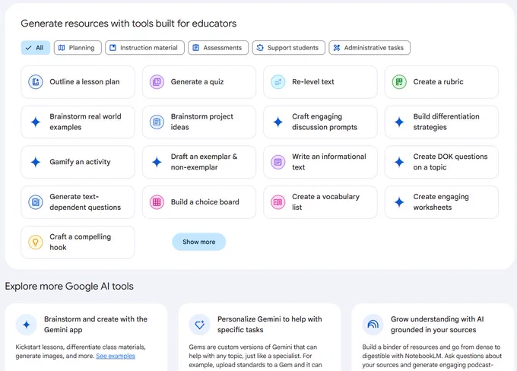Click the green Create a rubric icon

tap(399, 82)
